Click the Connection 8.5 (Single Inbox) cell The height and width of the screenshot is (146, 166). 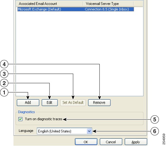point(107,9)
